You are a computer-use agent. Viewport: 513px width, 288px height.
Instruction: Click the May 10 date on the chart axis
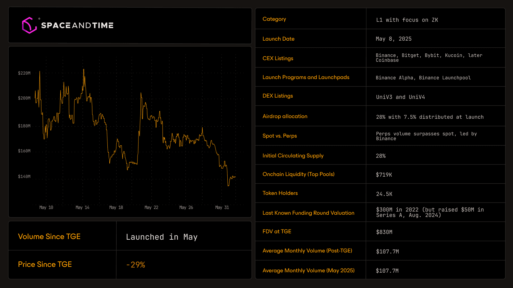tap(46, 208)
